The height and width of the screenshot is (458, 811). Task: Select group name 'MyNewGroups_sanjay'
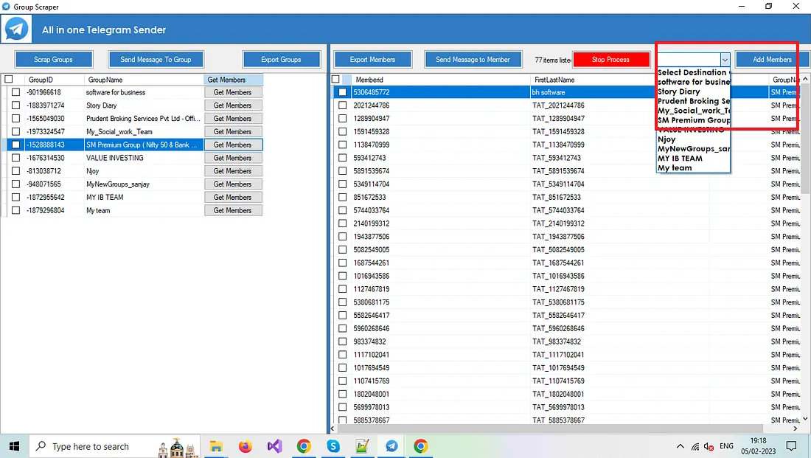tap(118, 184)
